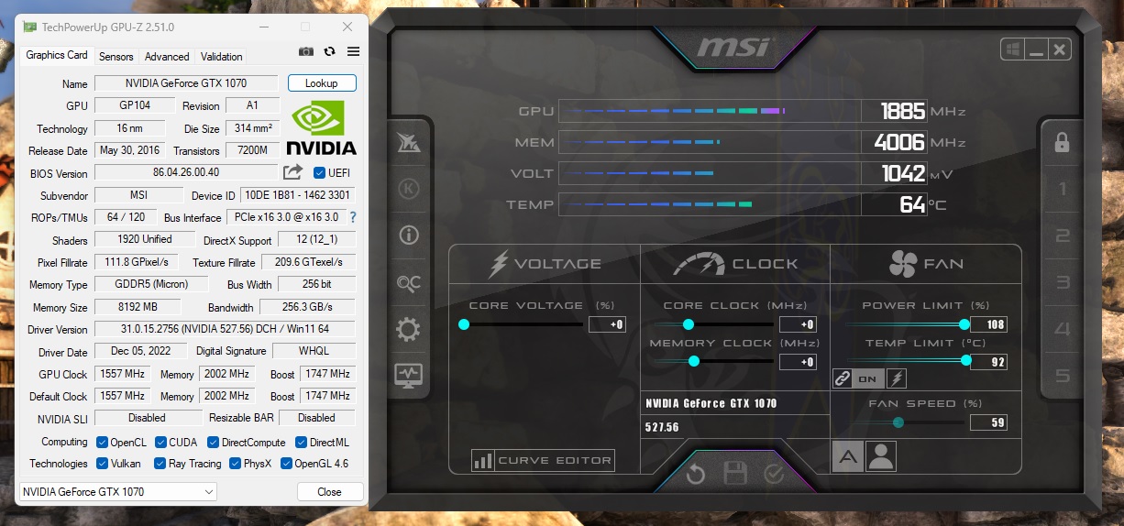This screenshot has width=1124, height=526.
Task: Open the GPU-Z hamburger menu
Action: (x=353, y=52)
